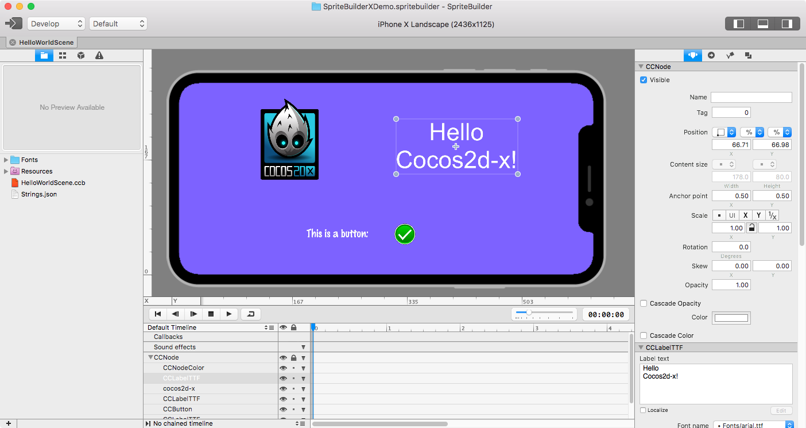Screen dimensions: 806x428
Task: Select the item properties inspector tab
Action: (x=693, y=55)
